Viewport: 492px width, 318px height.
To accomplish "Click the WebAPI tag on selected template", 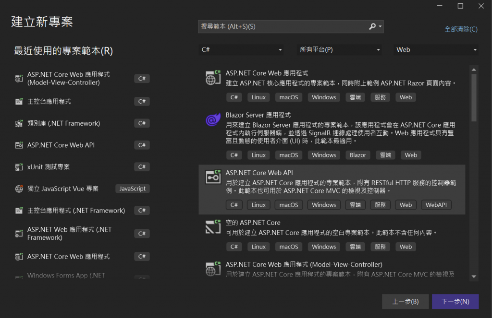I will 436,205.
